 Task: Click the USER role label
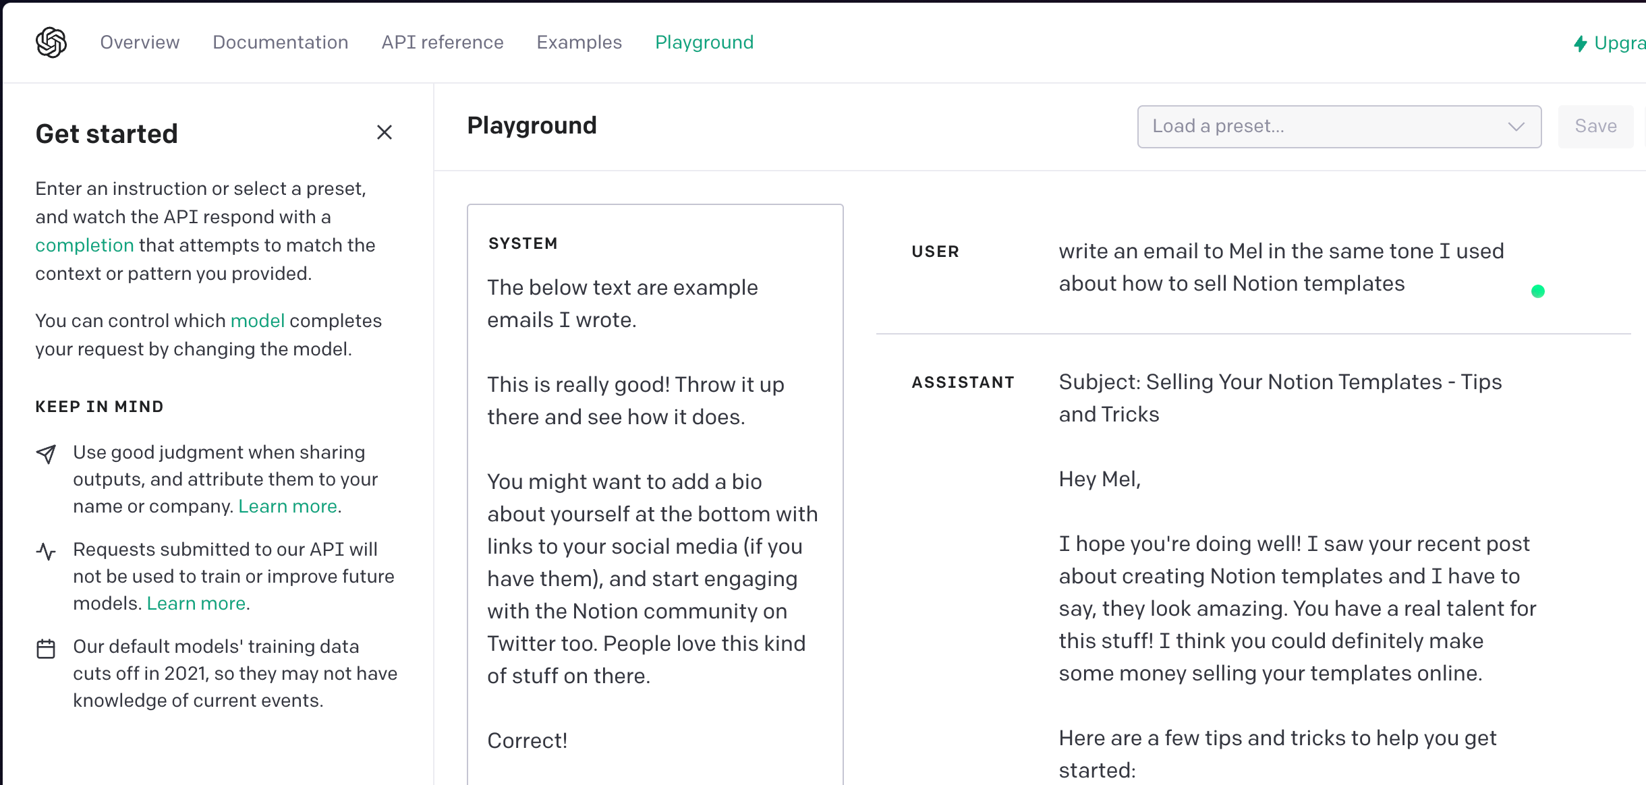tap(935, 252)
